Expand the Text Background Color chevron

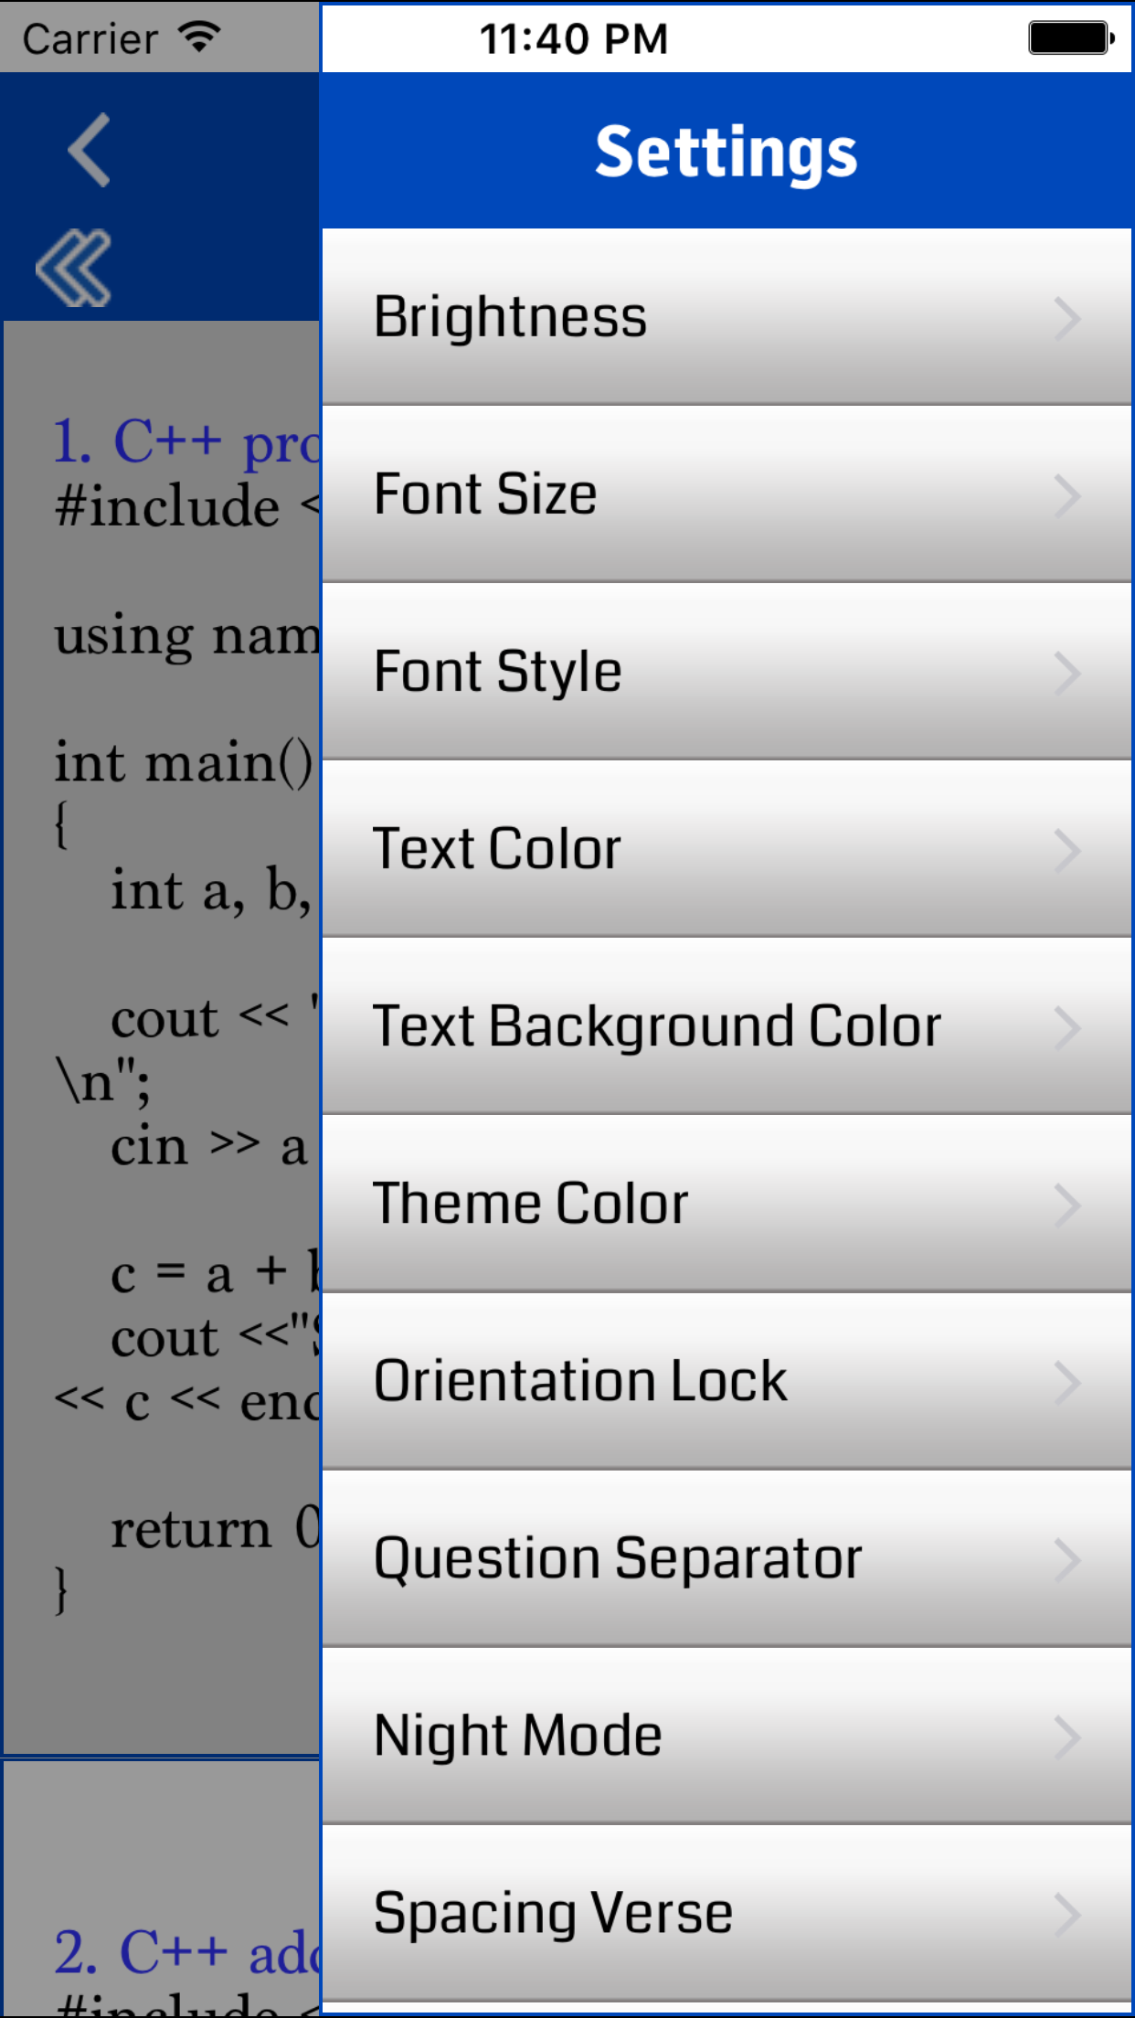click(x=1067, y=1025)
